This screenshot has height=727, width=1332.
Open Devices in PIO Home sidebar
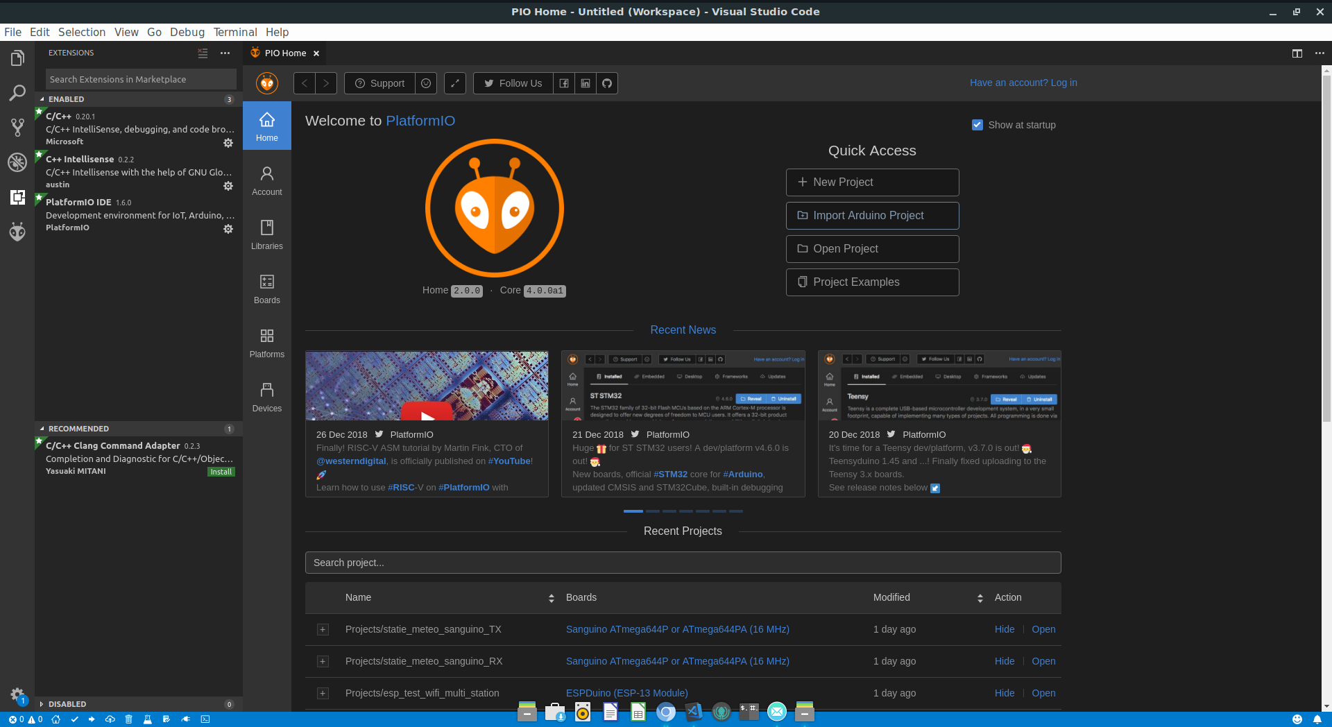coord(267,397)
